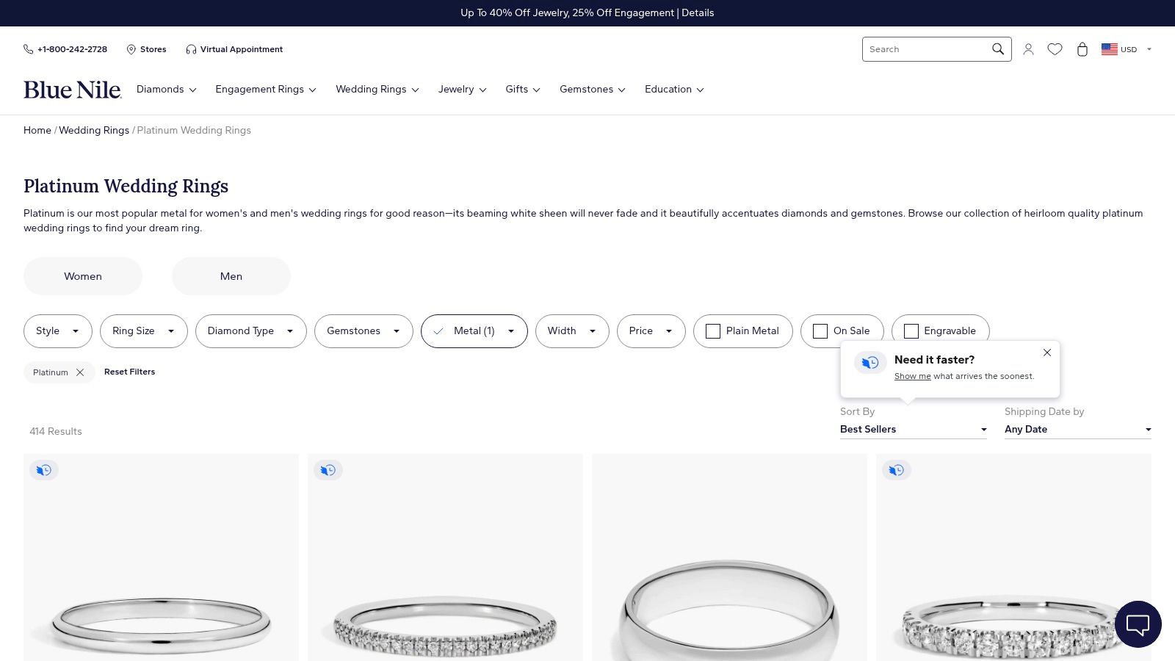Expand the Width filter dropdown
The width and height of the screenshot is (1175, 661).
(x=572, y=331)
